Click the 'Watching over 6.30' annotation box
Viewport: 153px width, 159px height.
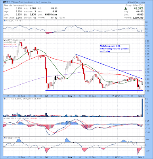click(115, 49)
